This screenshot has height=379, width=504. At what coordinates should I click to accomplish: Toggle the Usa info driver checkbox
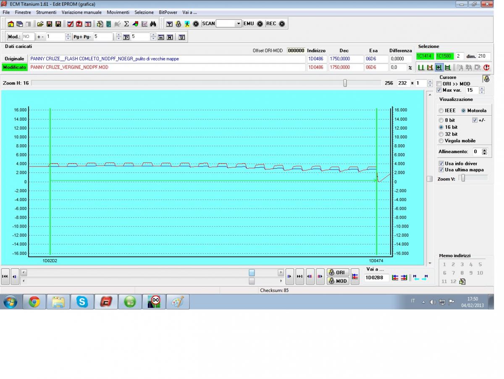pos(441,163)
